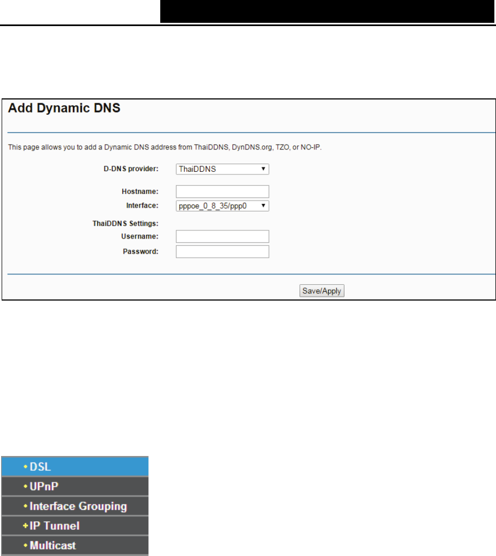Image resolution: width=496 pixels, height=556 pixels.
Task: Click the Save/Apply button
Action: (322, 291)
